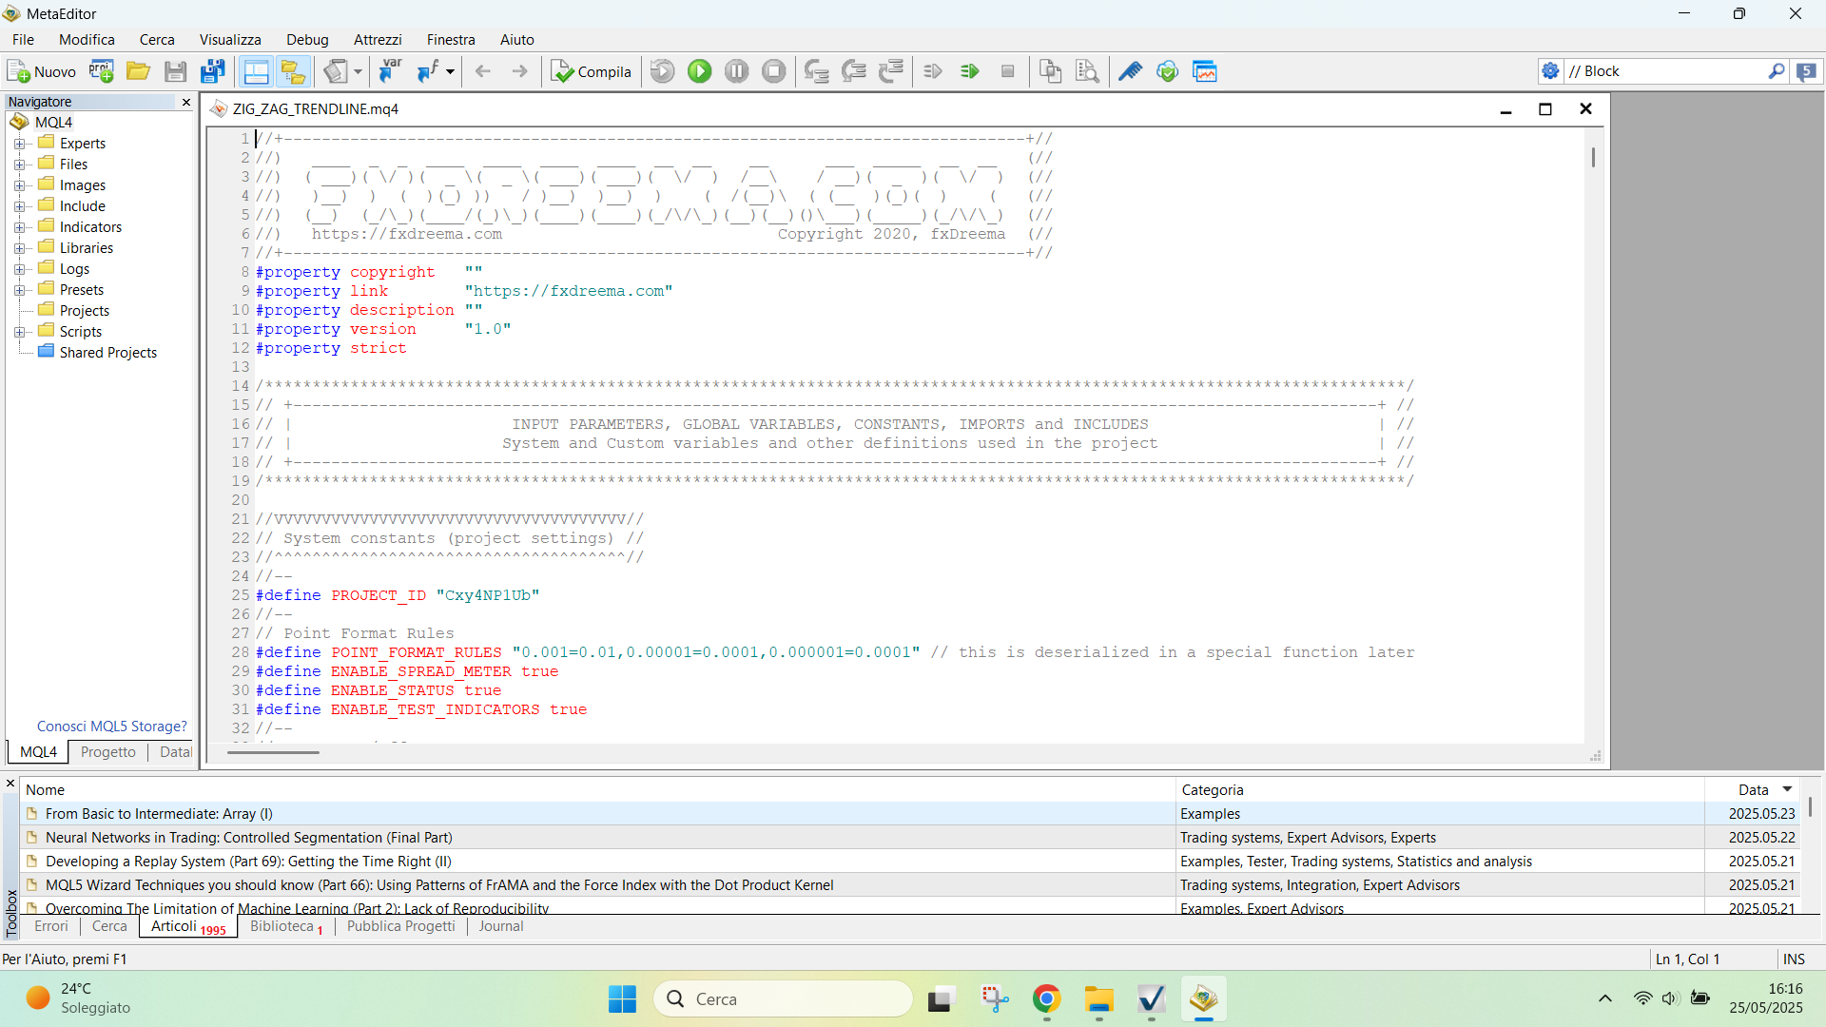
Task: Stop debugging with the stop button
Action: point(774,71)
